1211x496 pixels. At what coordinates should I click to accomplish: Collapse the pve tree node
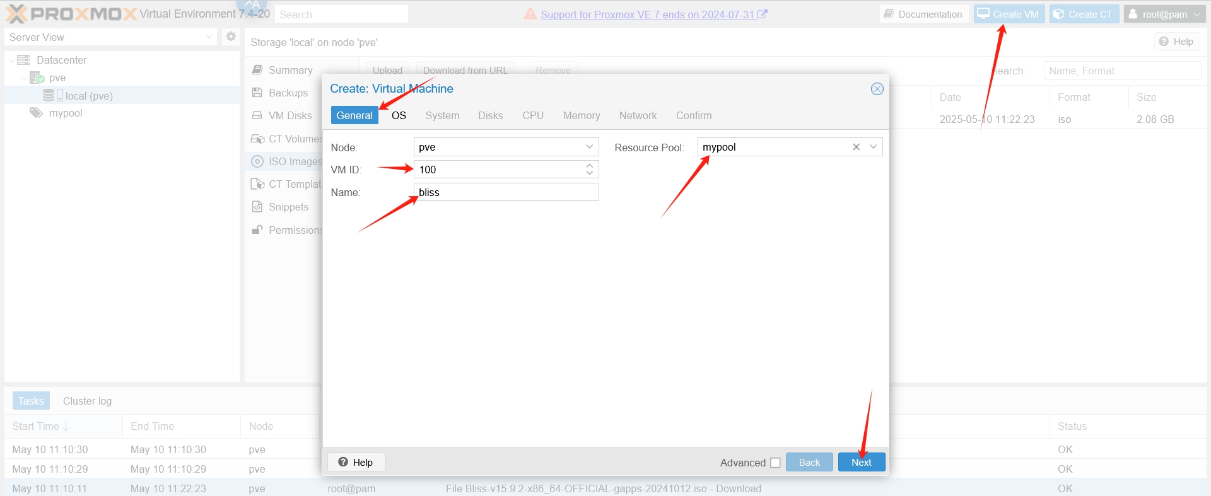pos(25,78)
